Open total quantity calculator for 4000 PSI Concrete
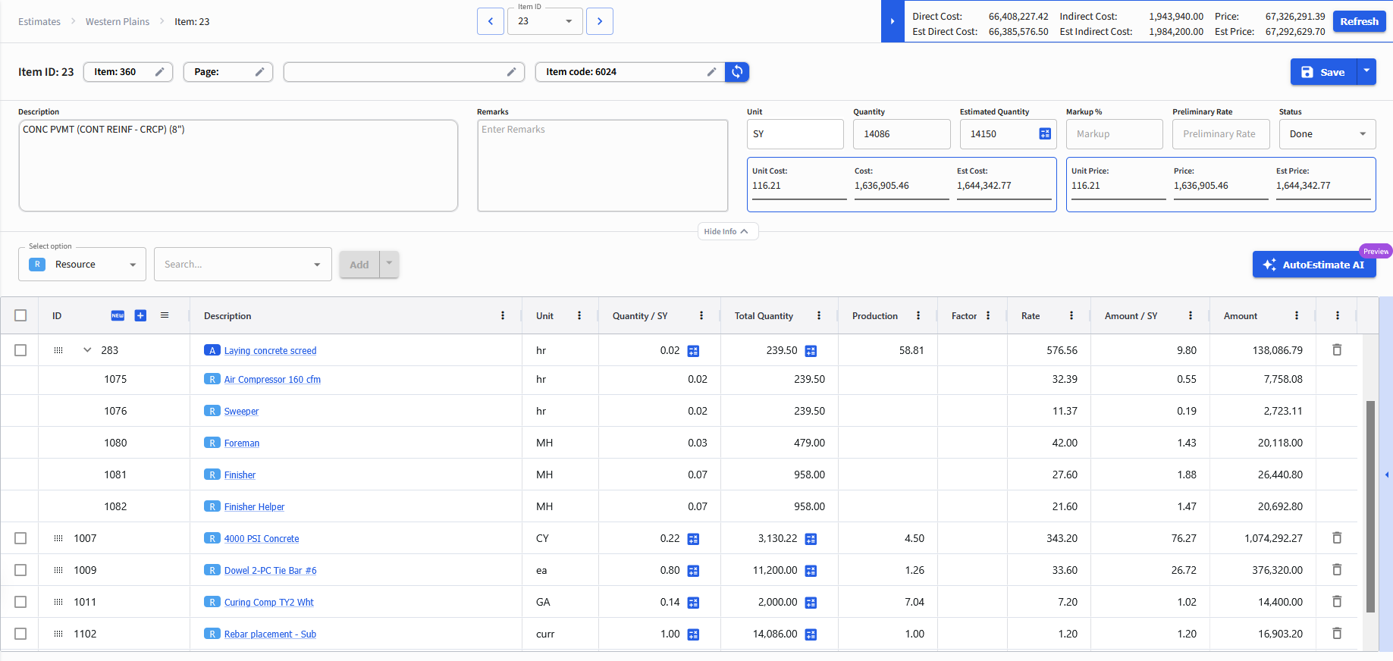Viewport: 1393px width, 661px height. 811,539
